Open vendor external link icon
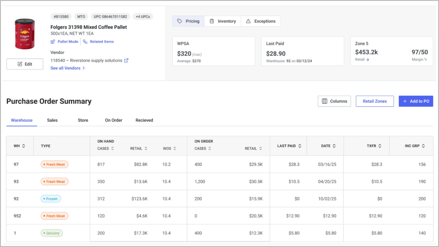This screenshot has height=247, width=439. point(126,60)
